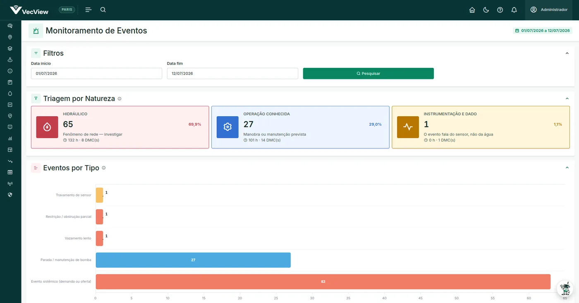
Task: Collapse the Eventos por Tipo section
Action: pos(567,168)
